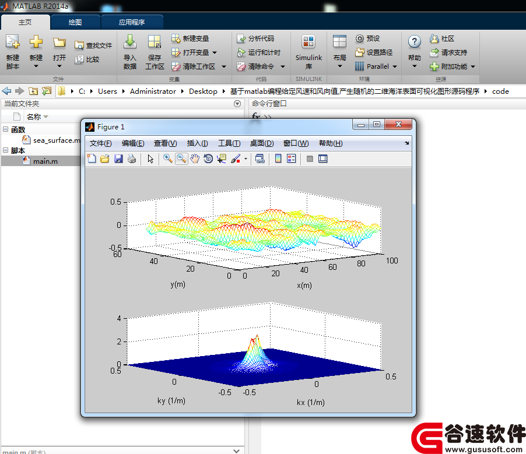Image resolution: width=526 pixels, height=454 pixels.
Task: Click Simulink Library icon
Action: pos(308,41)
